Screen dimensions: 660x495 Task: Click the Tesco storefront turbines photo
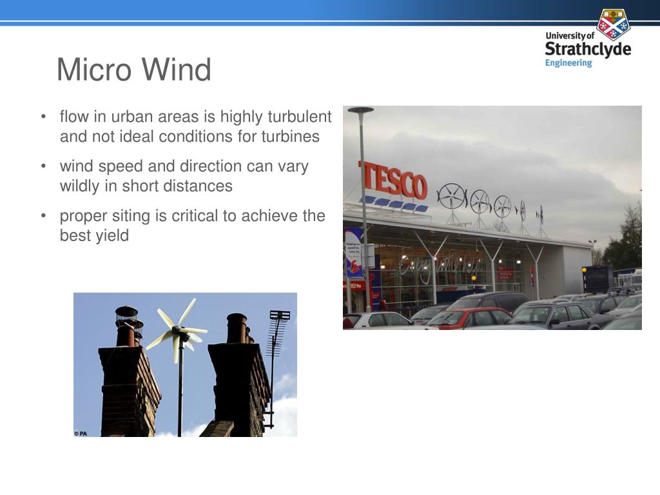tap(492, 218)
